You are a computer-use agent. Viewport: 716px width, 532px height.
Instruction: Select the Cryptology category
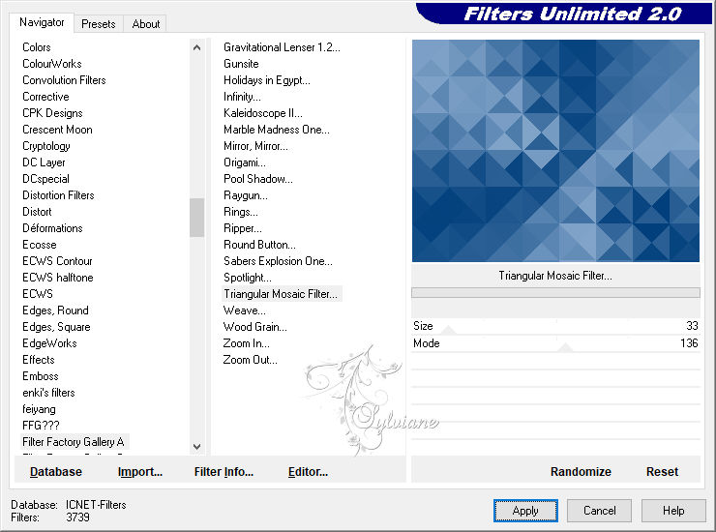point(46,146)
